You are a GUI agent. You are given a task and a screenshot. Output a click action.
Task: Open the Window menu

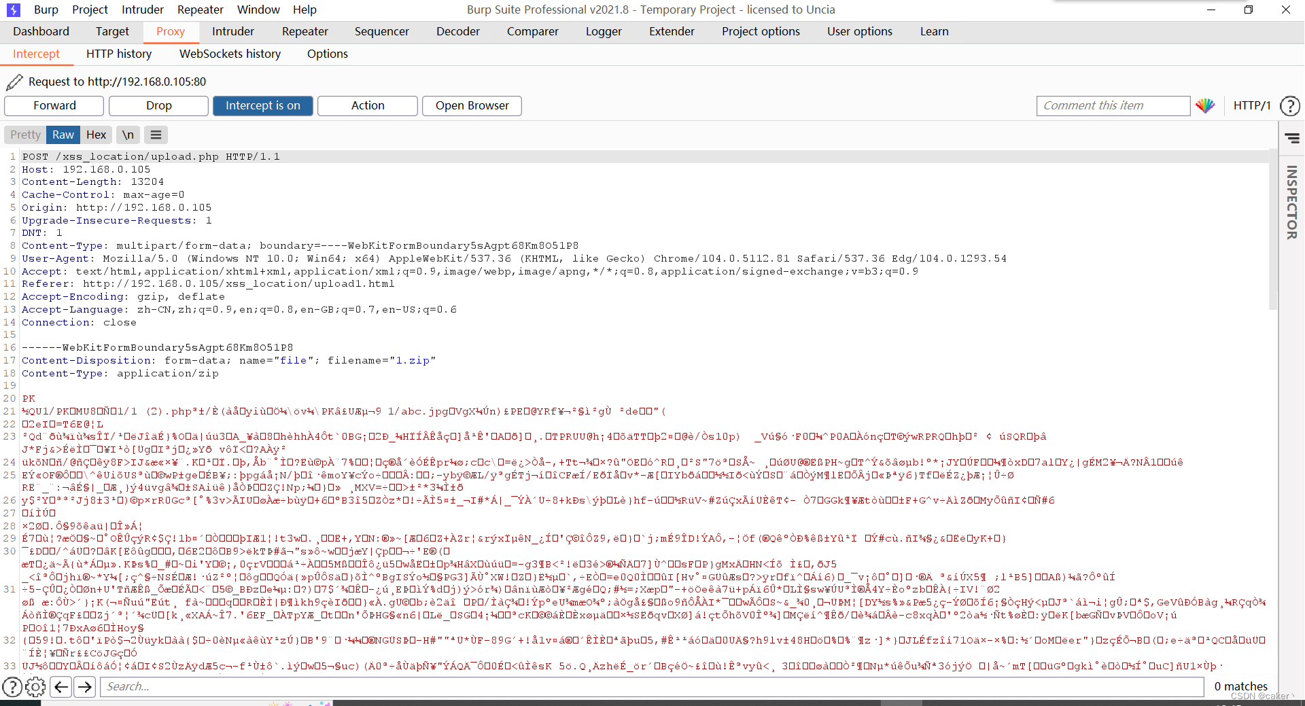click(258, 10)
